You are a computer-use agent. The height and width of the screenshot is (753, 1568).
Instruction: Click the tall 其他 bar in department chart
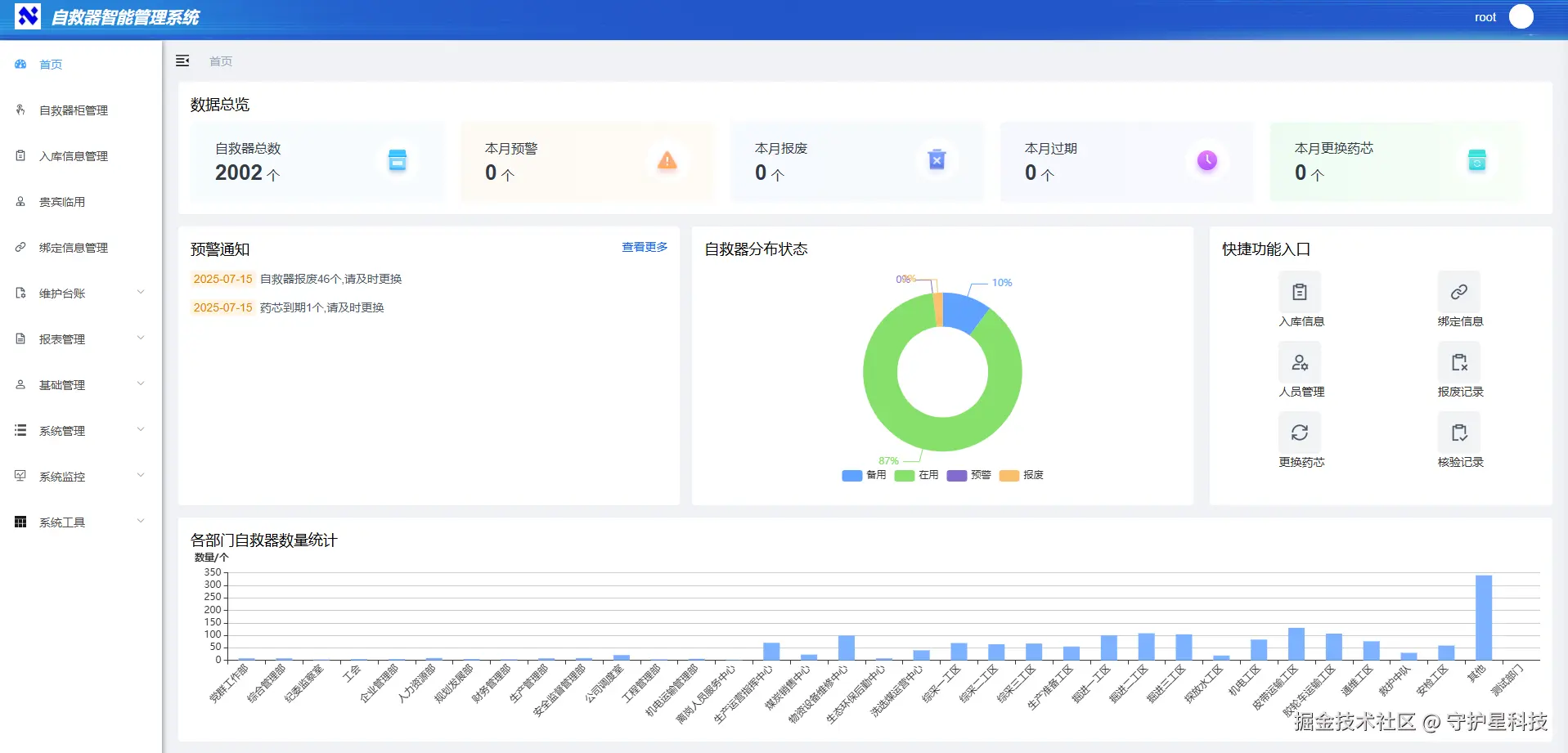coord(1483,617)
